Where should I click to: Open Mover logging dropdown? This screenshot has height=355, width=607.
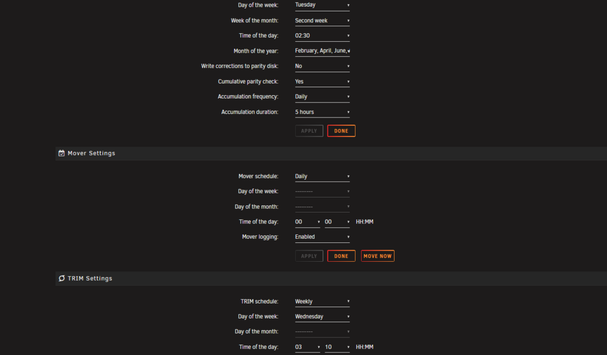322,237
